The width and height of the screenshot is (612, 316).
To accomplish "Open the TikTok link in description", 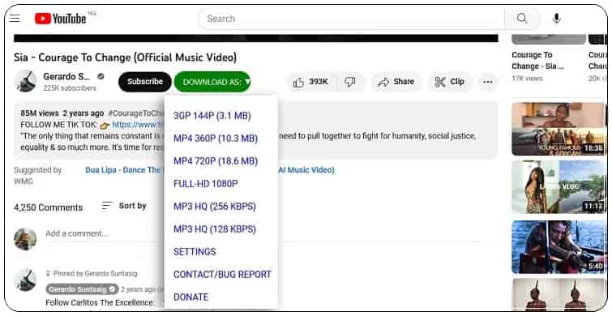I will click(x=138, y=125).
